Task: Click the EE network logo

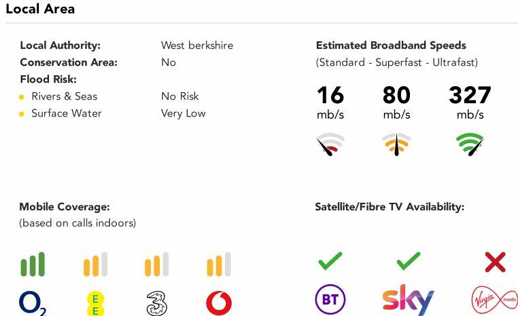Action: (95, 302)
